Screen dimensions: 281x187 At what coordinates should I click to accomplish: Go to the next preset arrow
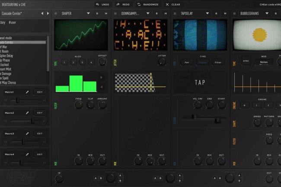pos(48,13)
